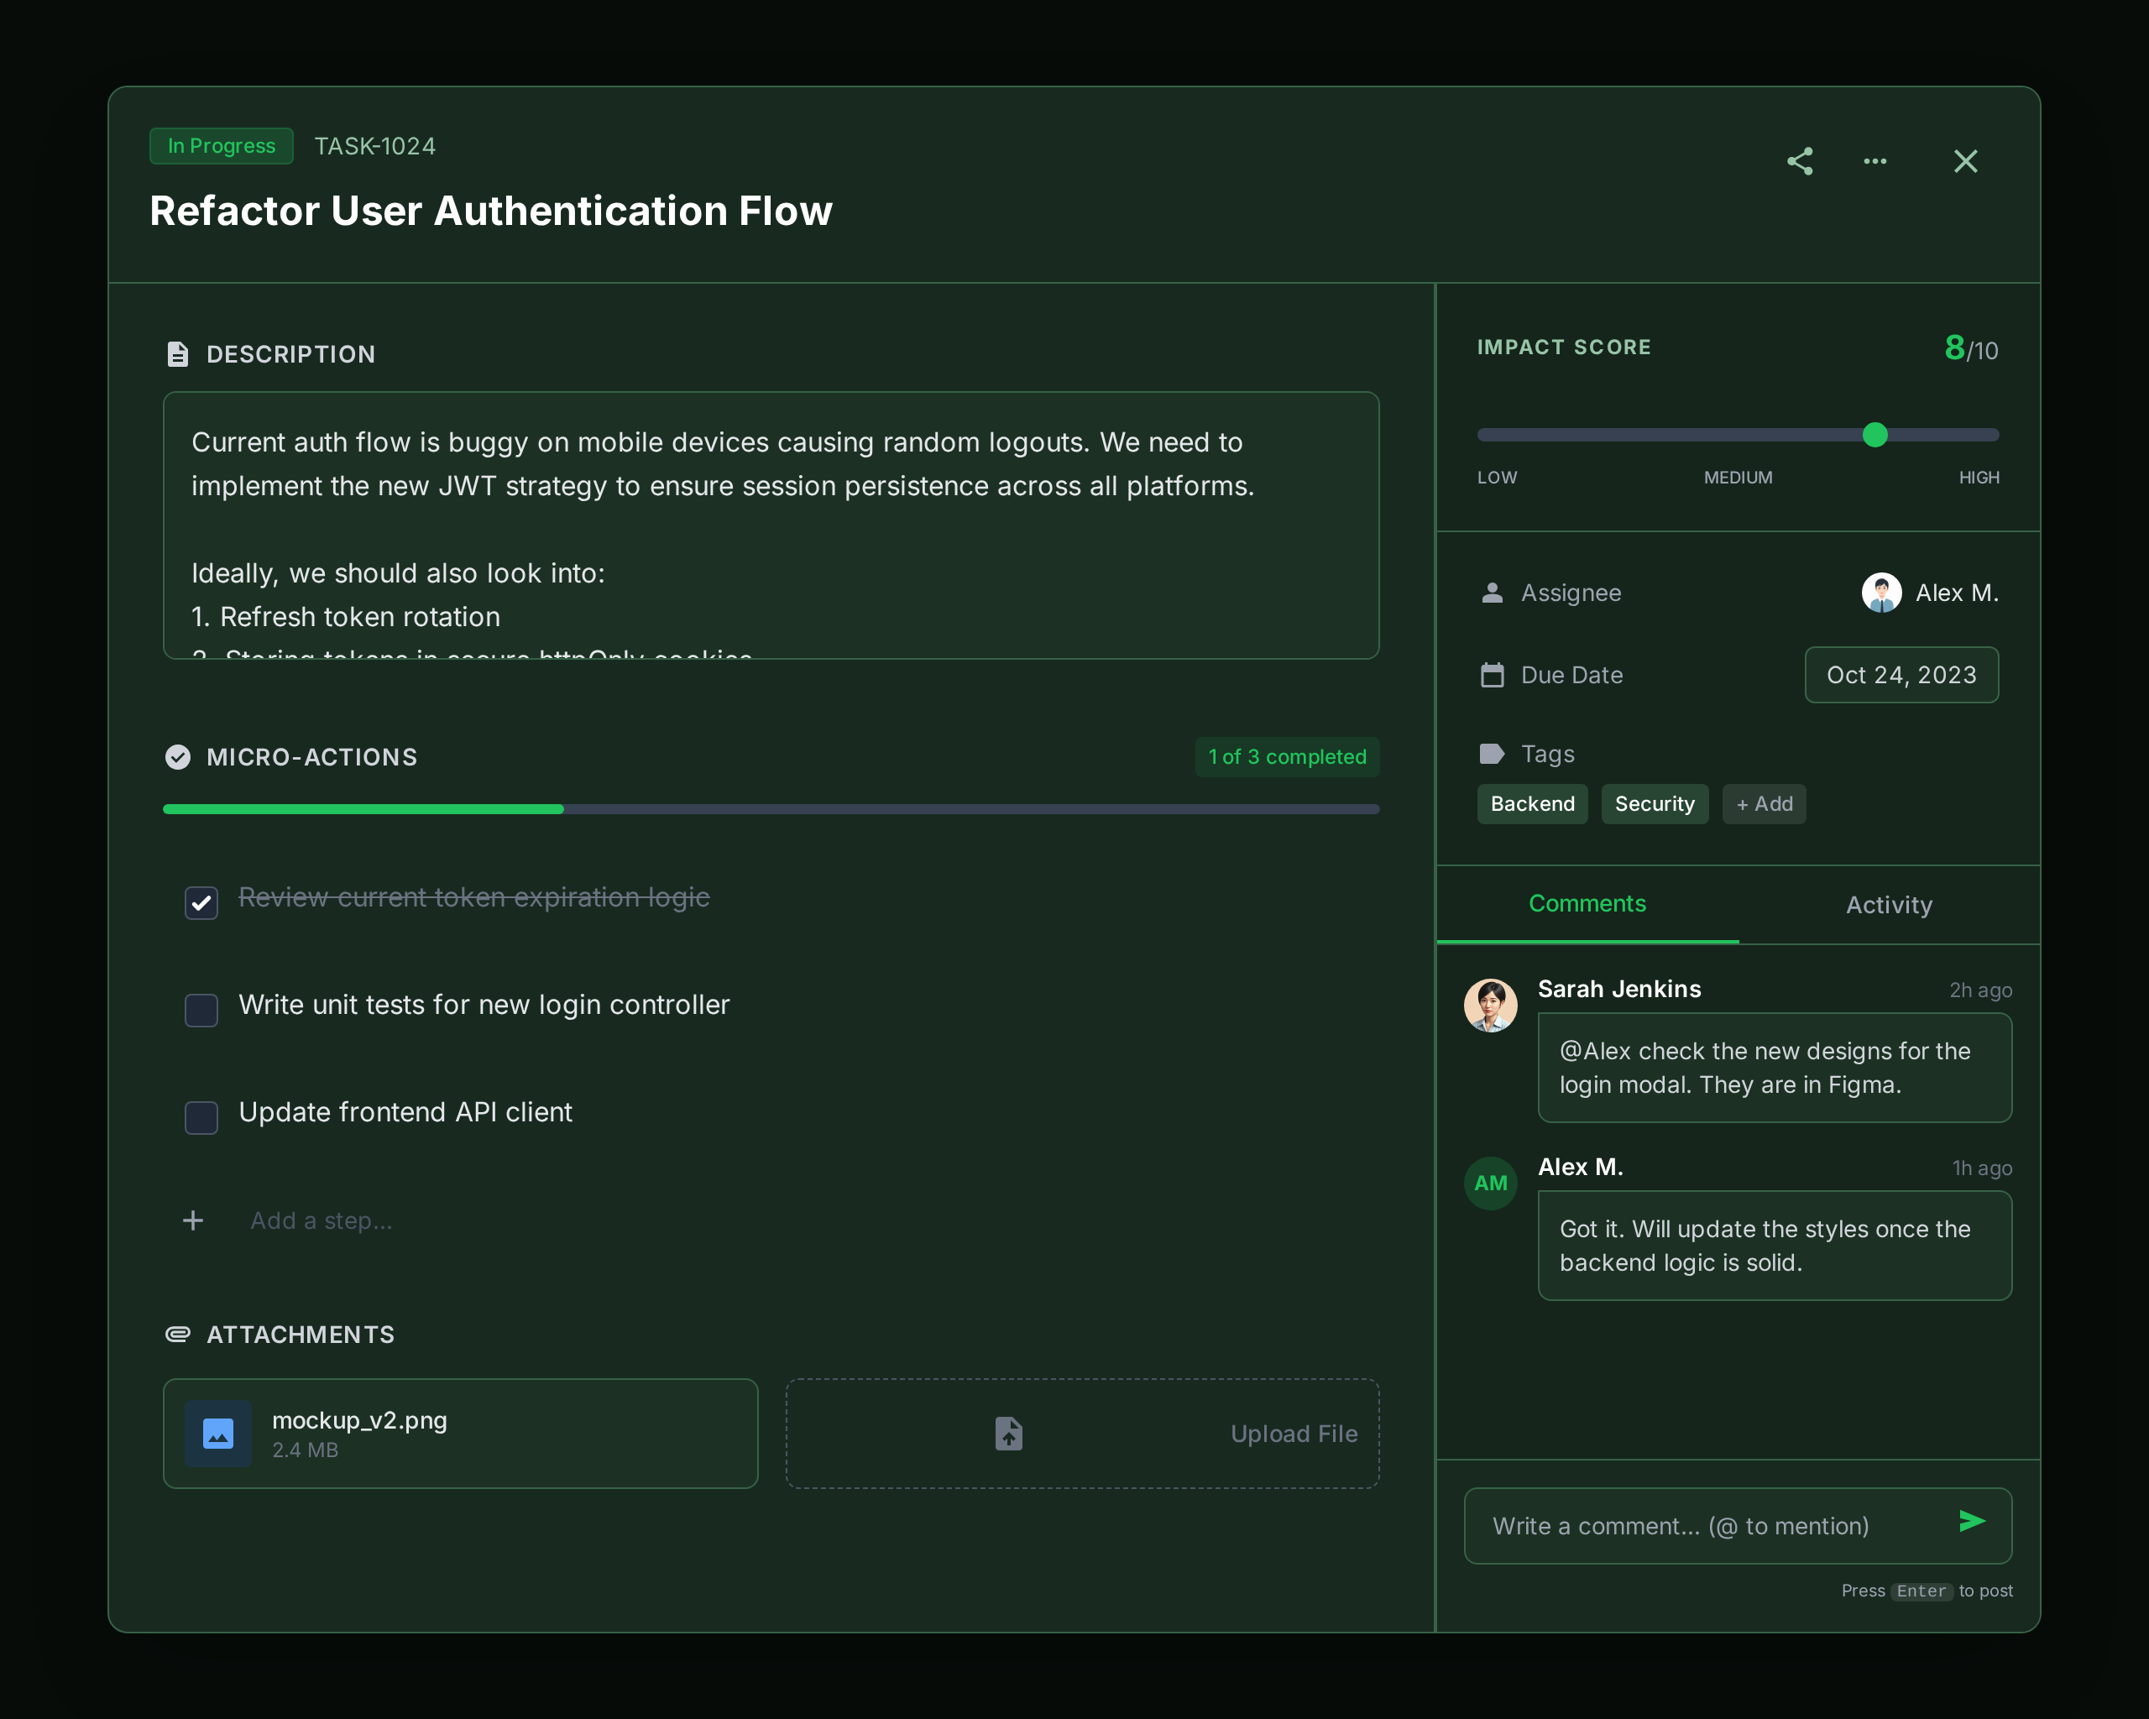
Task: Click the In Progress status badge
Action: 222,145
